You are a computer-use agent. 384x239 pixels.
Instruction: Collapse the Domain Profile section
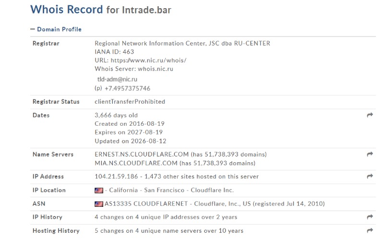56,29
